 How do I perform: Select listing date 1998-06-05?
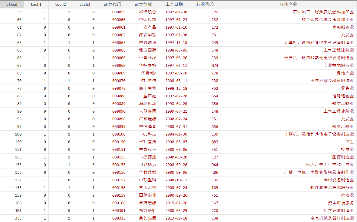click(x=176, y=50)
